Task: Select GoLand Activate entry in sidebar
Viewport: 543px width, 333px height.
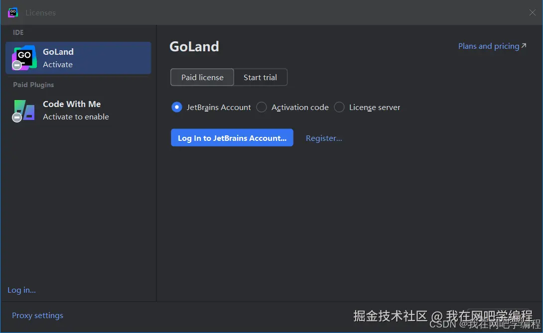Action: (x=78, y=58)
